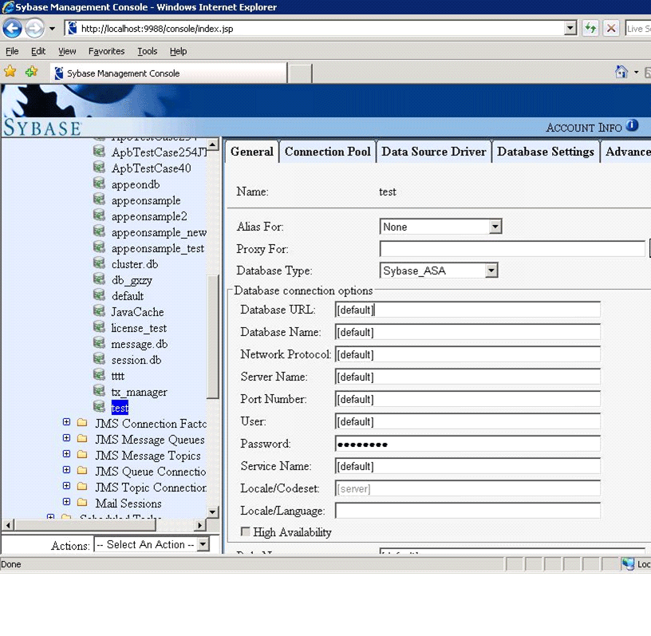The height and width of the screenshot is (636, 651).
Task: Click the Home icon in toolbar
Action: click(x=621, y=72)
